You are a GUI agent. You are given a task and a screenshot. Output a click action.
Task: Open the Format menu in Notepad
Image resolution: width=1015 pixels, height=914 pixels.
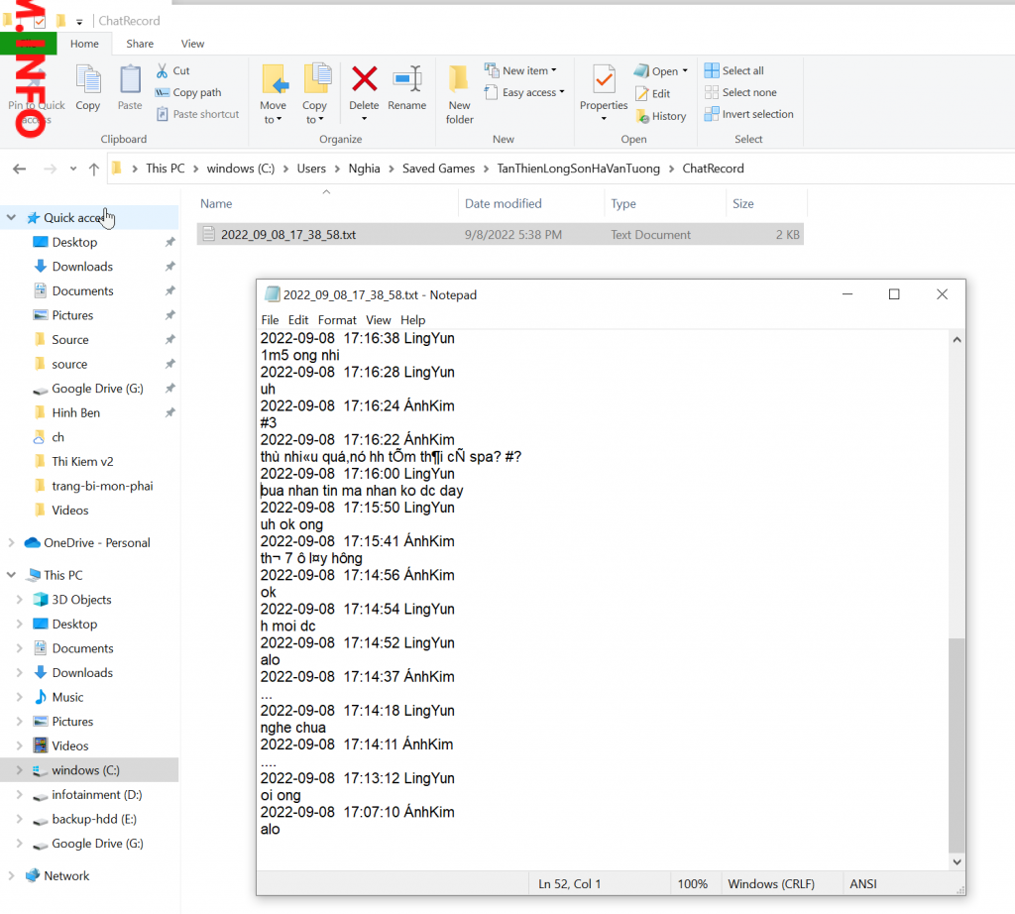click(337, 320)
